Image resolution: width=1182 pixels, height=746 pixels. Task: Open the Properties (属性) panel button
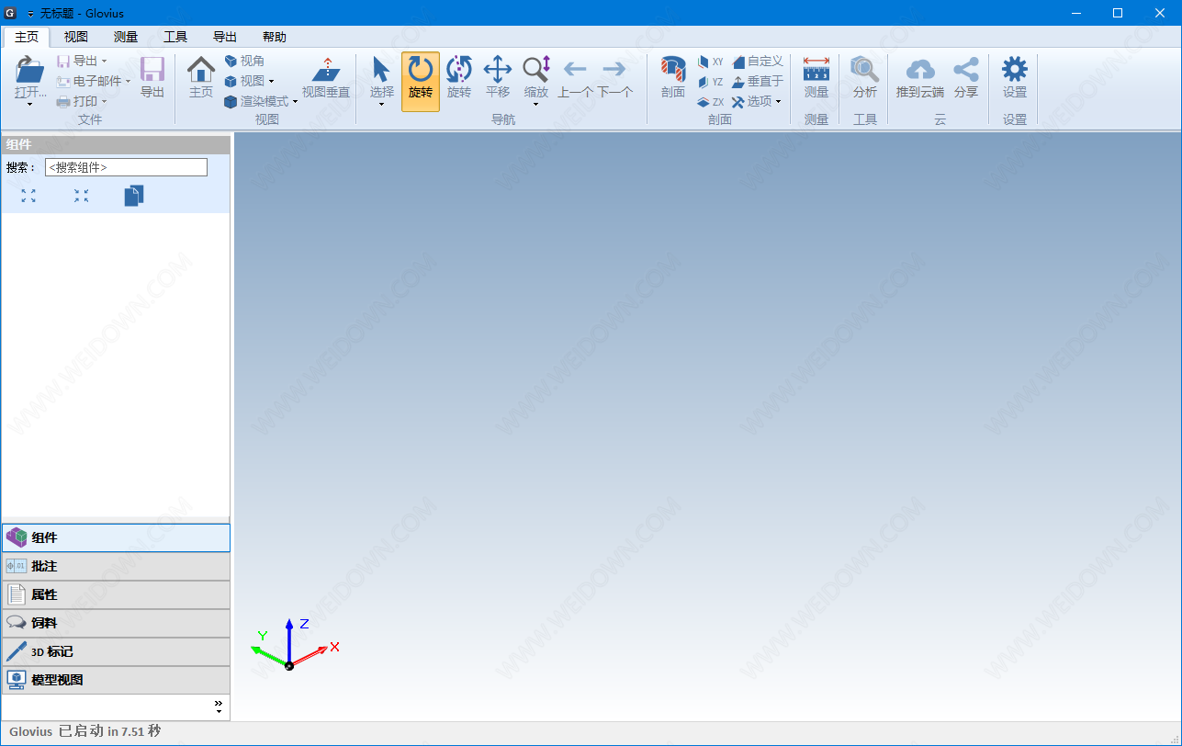click(x=116, y=594)
